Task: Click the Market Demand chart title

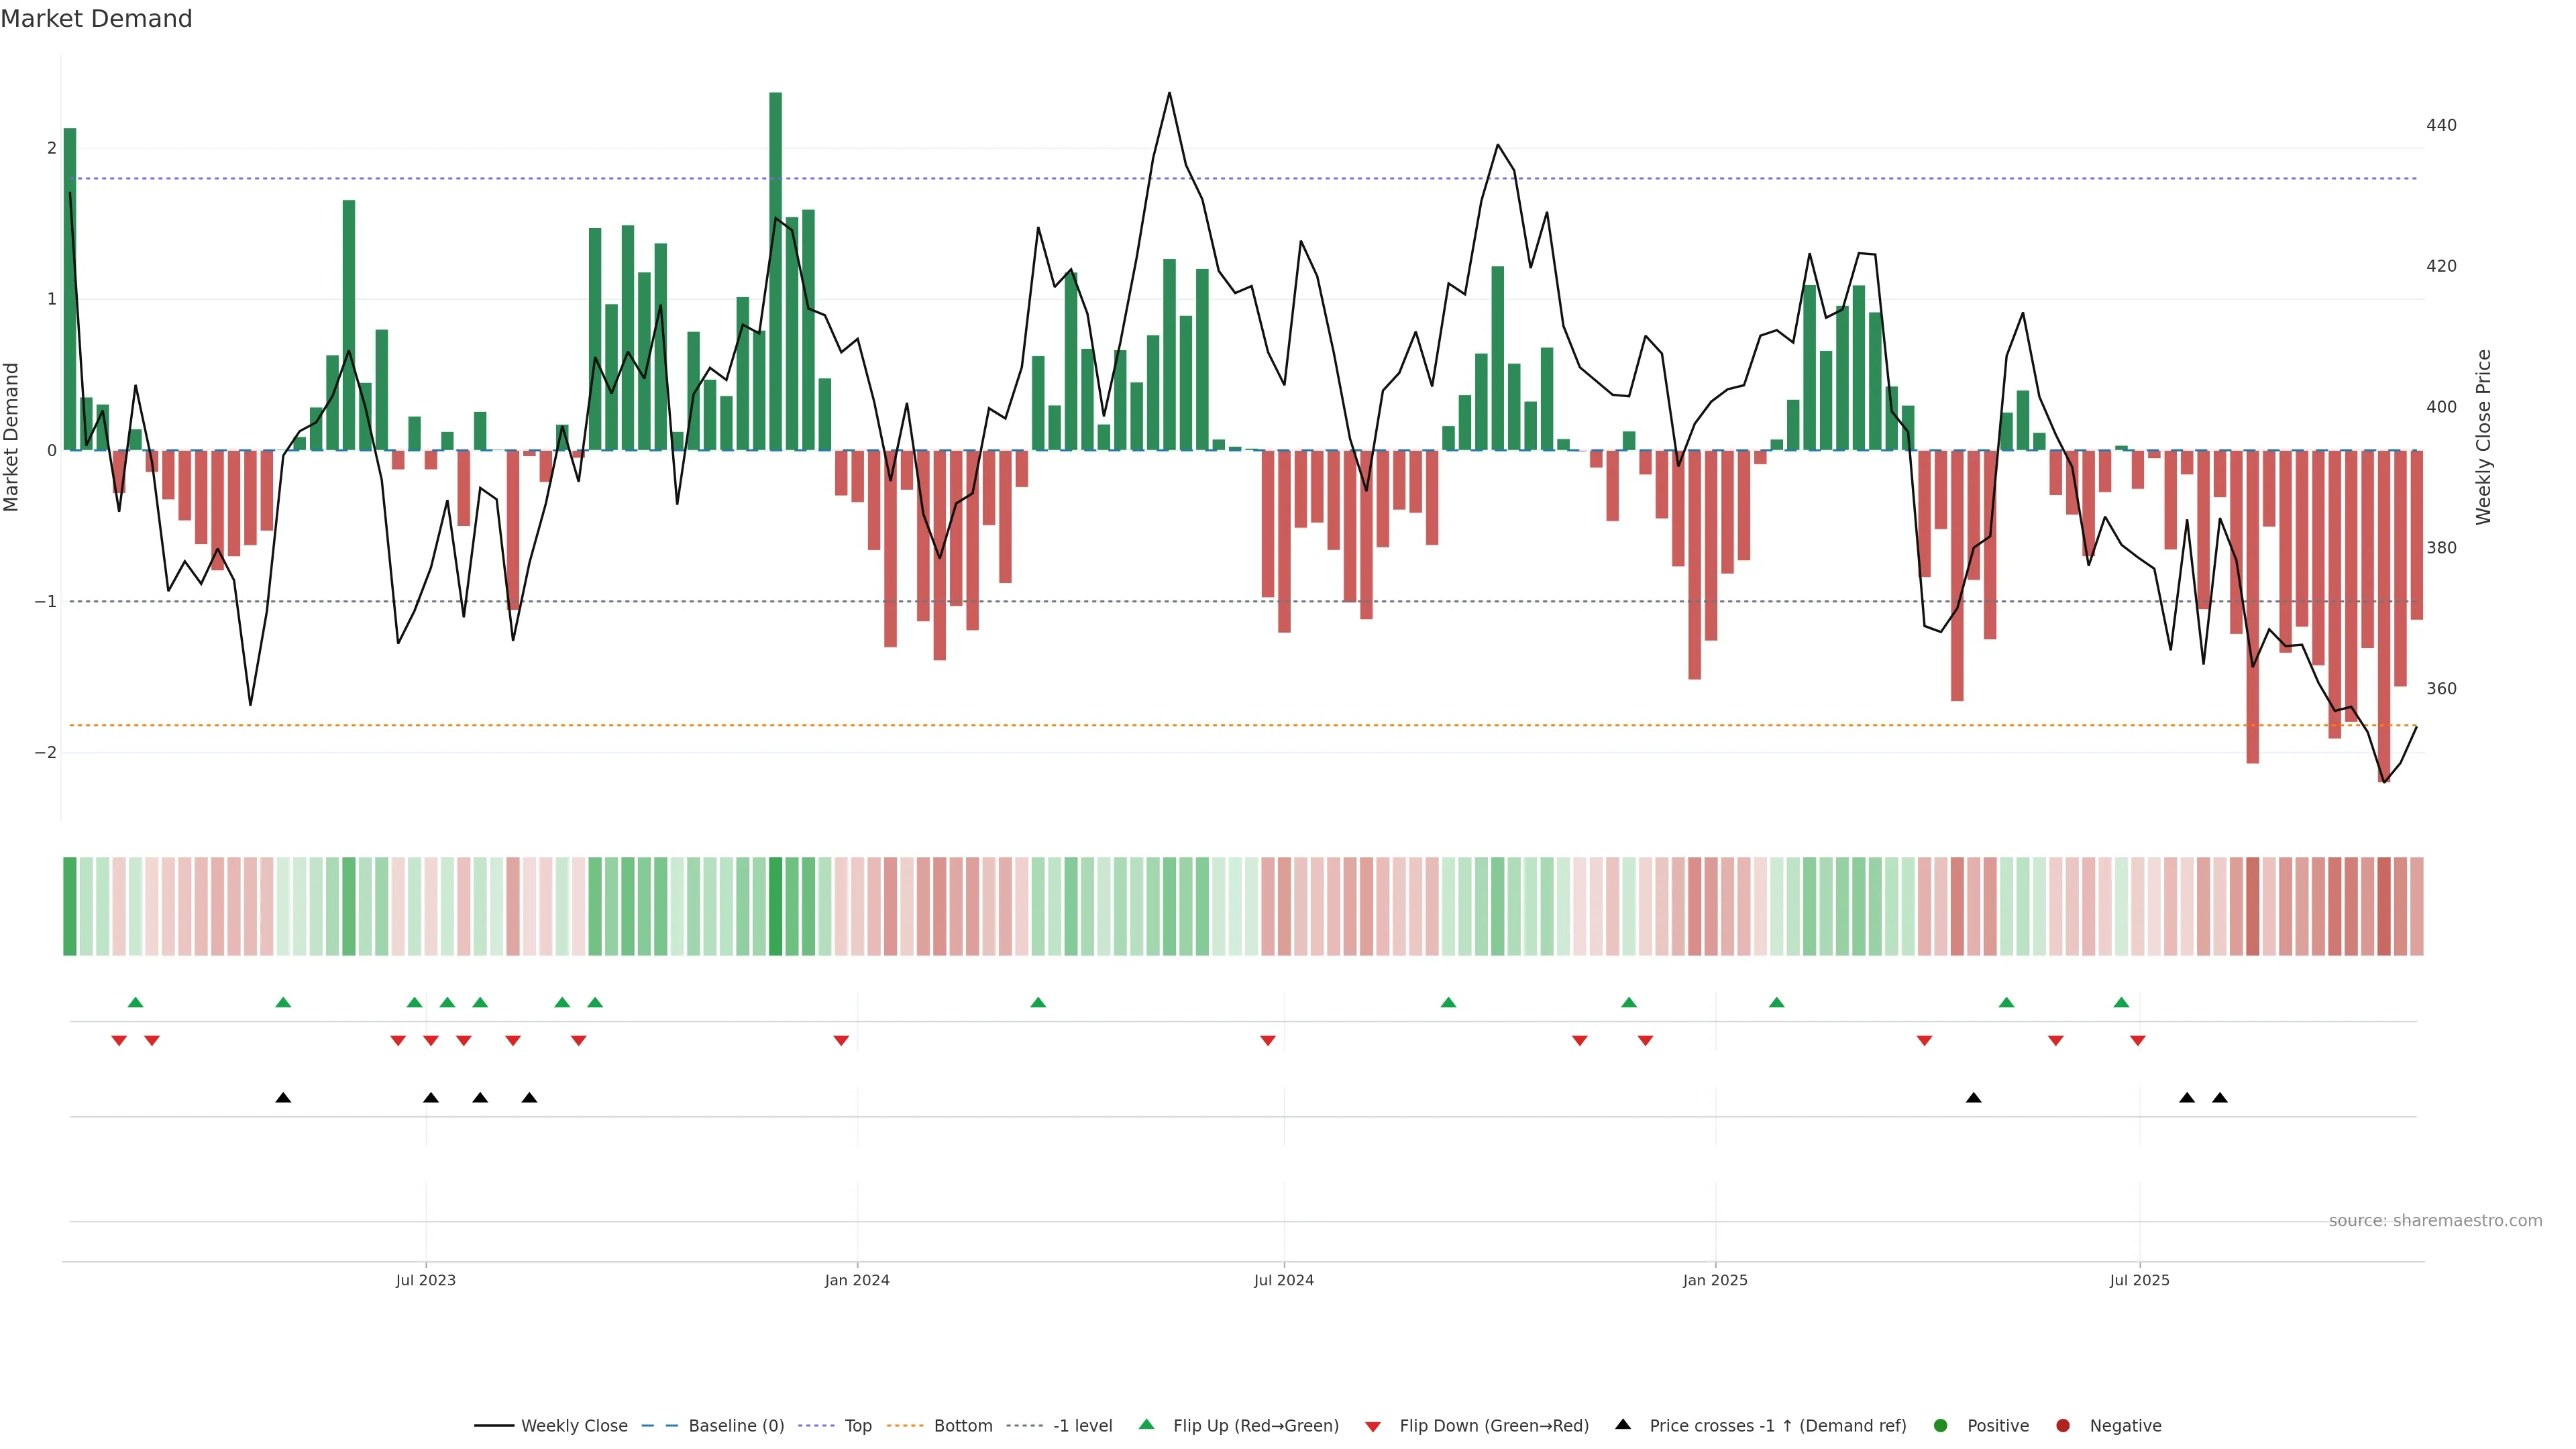Action: pyautogui.click(x=96, y=19)
